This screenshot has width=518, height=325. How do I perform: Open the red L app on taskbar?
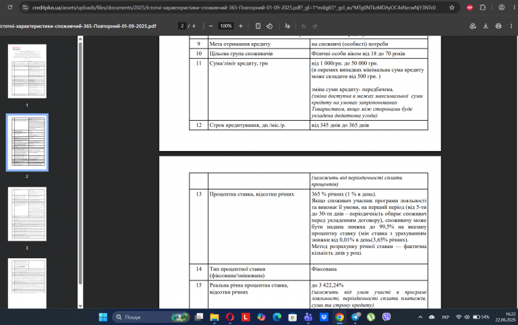click(x=246, y=317)
